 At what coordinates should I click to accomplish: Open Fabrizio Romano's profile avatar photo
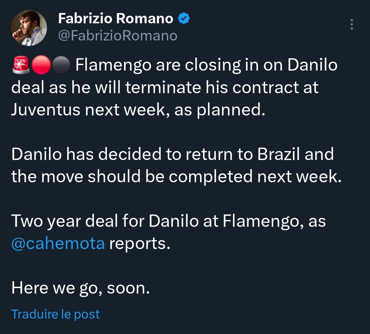click(29, 28)
